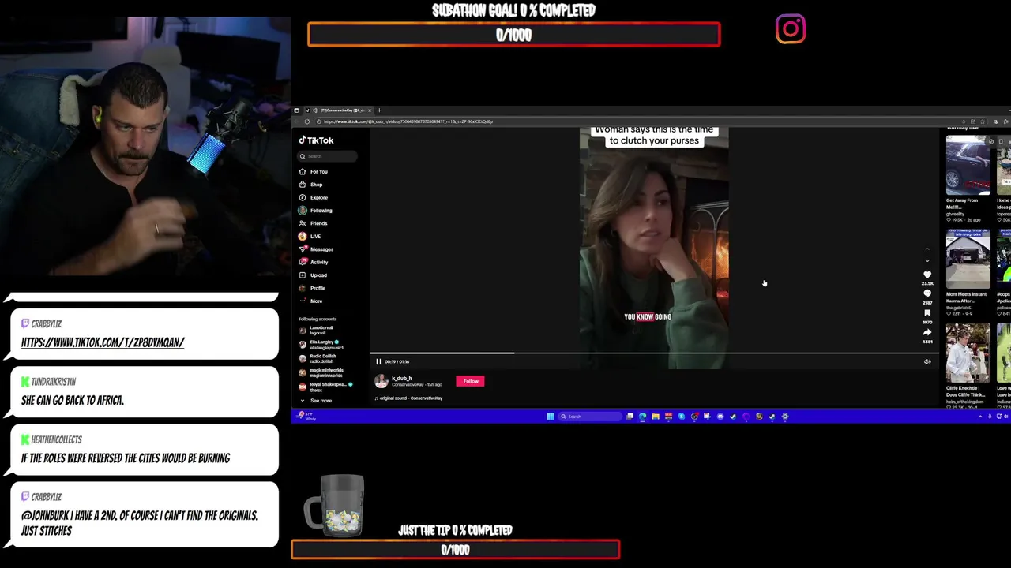Open Cliffe Knechtle video thumbnail

(968, 353)
